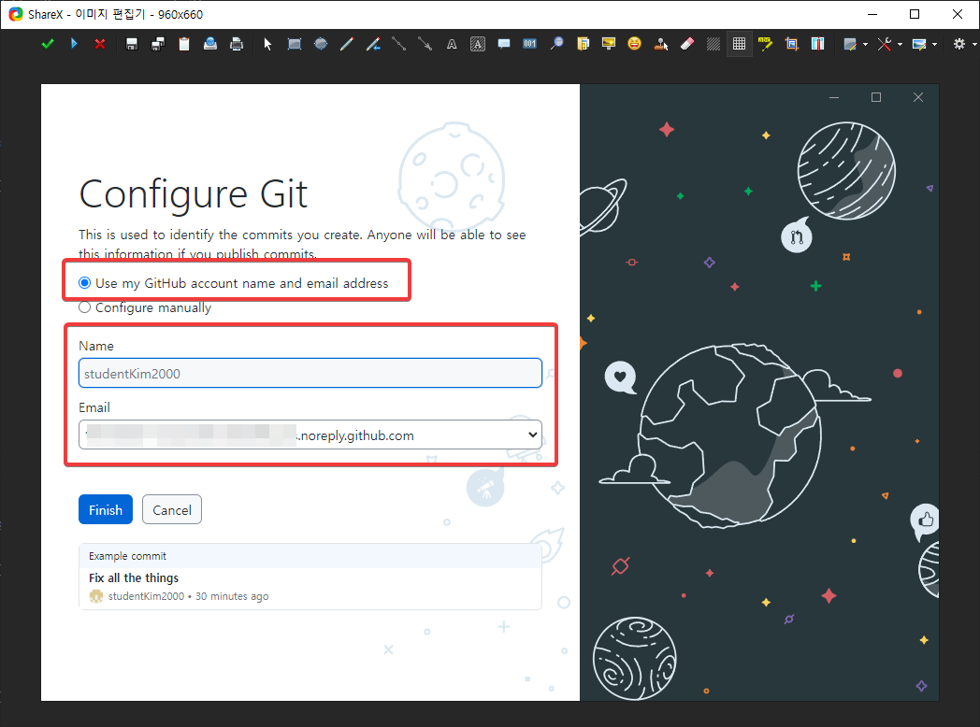Select the Freehand pencil tool
Viewport: 980px width, 727px height.
(347, 44)
